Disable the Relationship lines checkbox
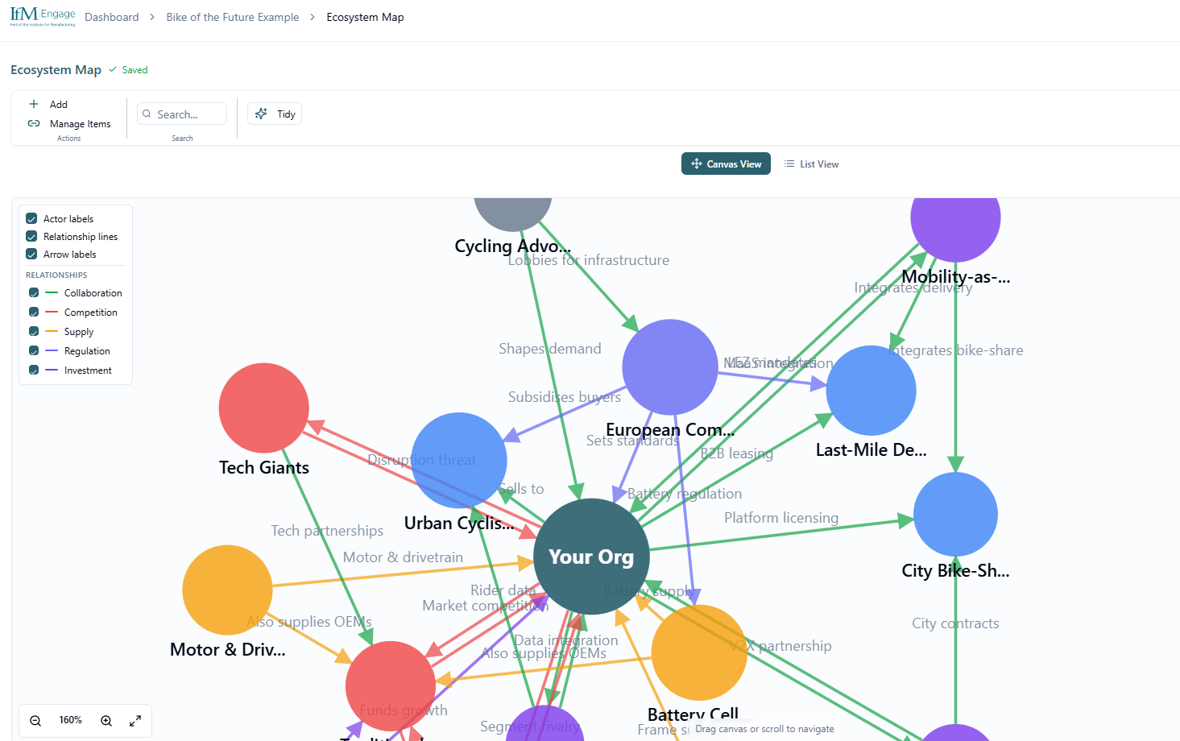The image size is (1180, 741). (x=31, y=236)
